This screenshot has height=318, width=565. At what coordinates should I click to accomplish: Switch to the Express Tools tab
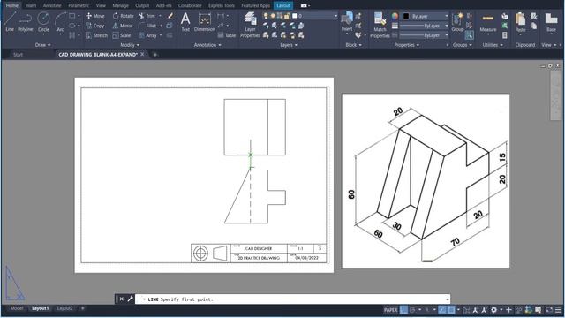coord(222,5)
